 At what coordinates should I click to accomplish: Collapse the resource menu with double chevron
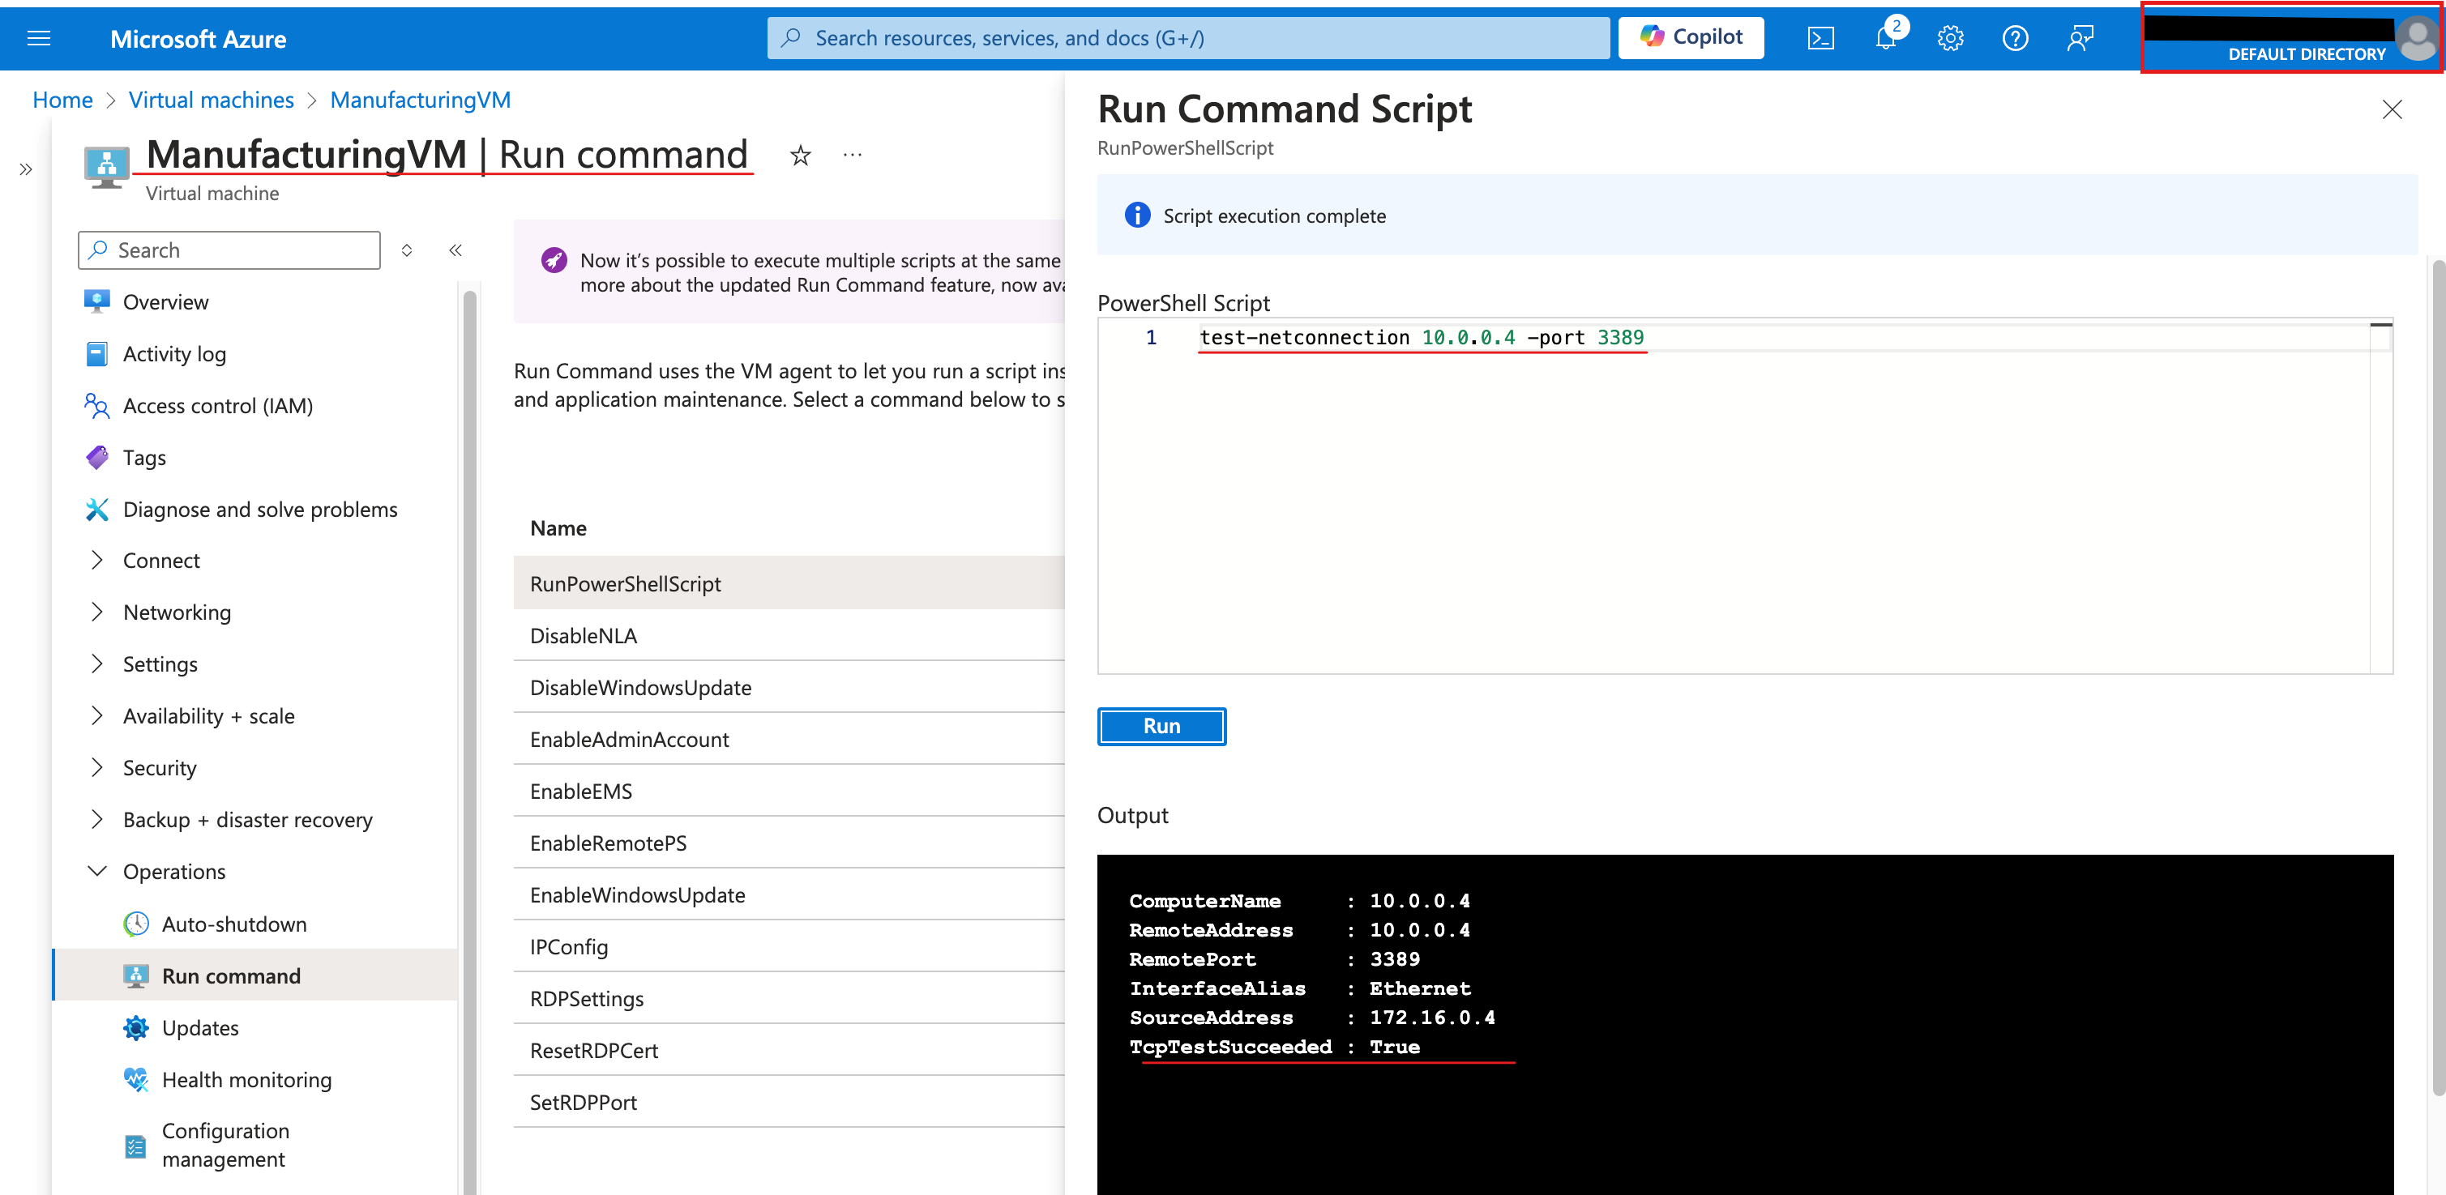(455, 250)
